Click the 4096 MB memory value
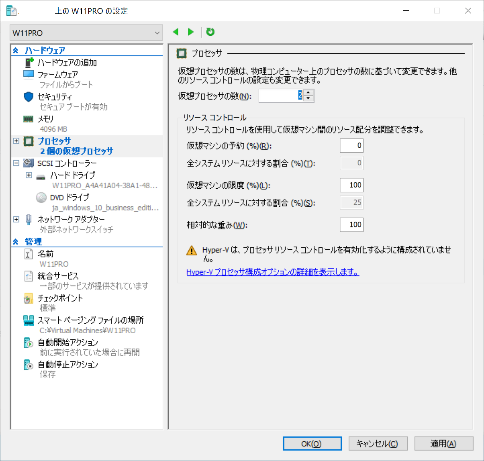This screenshot has height=461, width=484. point(53,129)
